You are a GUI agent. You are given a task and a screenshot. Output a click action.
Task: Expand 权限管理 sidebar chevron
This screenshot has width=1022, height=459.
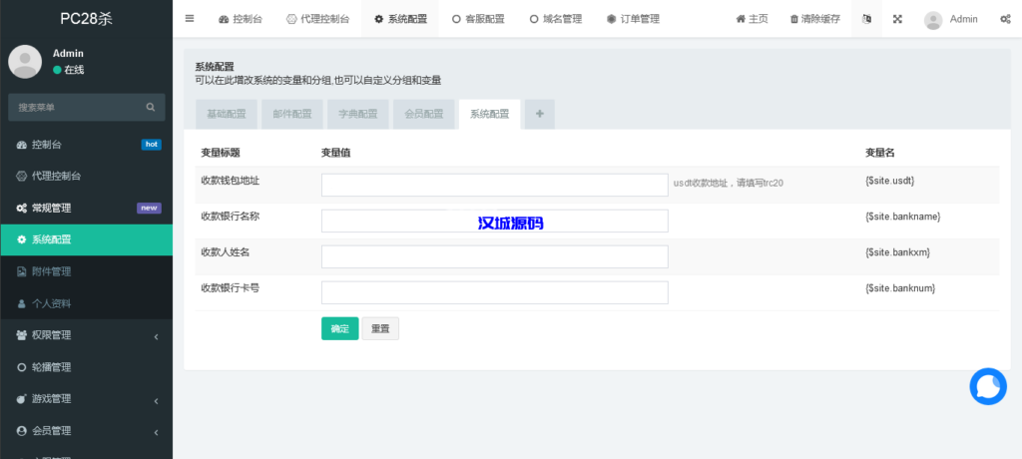157,336
